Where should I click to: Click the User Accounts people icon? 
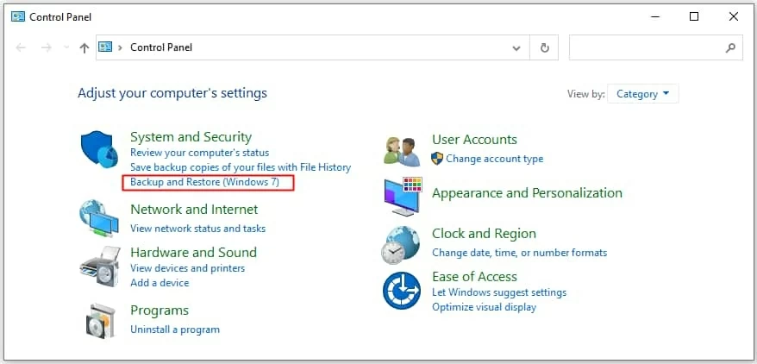click(402, 150)
